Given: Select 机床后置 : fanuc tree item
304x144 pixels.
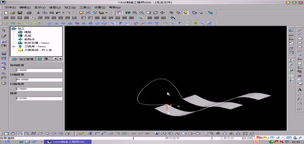Looking at the screenshot, I should click(x=37, y=43).
